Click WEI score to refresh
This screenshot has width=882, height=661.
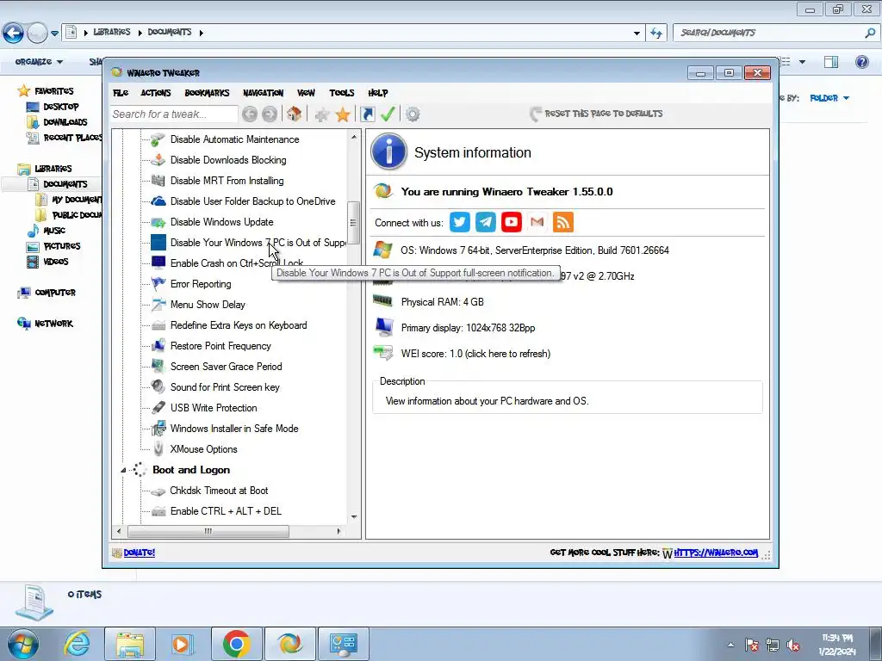point(475,354)
